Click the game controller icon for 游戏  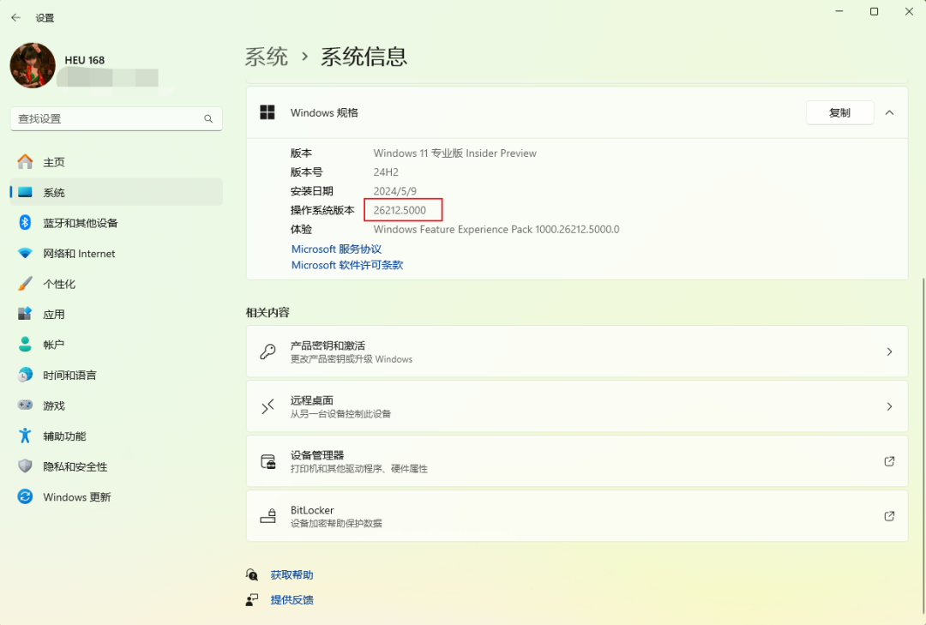pyautogui.click(x=25, y=406)
